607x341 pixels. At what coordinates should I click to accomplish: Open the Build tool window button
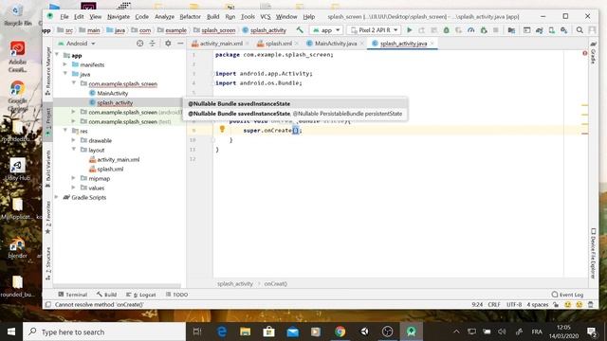point(107,295)
